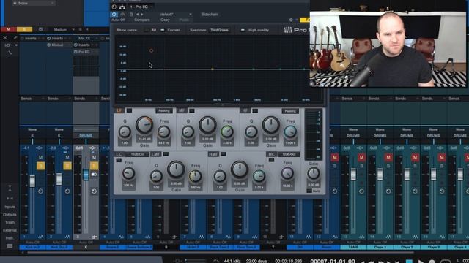The height and width of the screenshot is (263, 469).
Task: Enable the HMF band toggle
Action: tap(223, 154)
